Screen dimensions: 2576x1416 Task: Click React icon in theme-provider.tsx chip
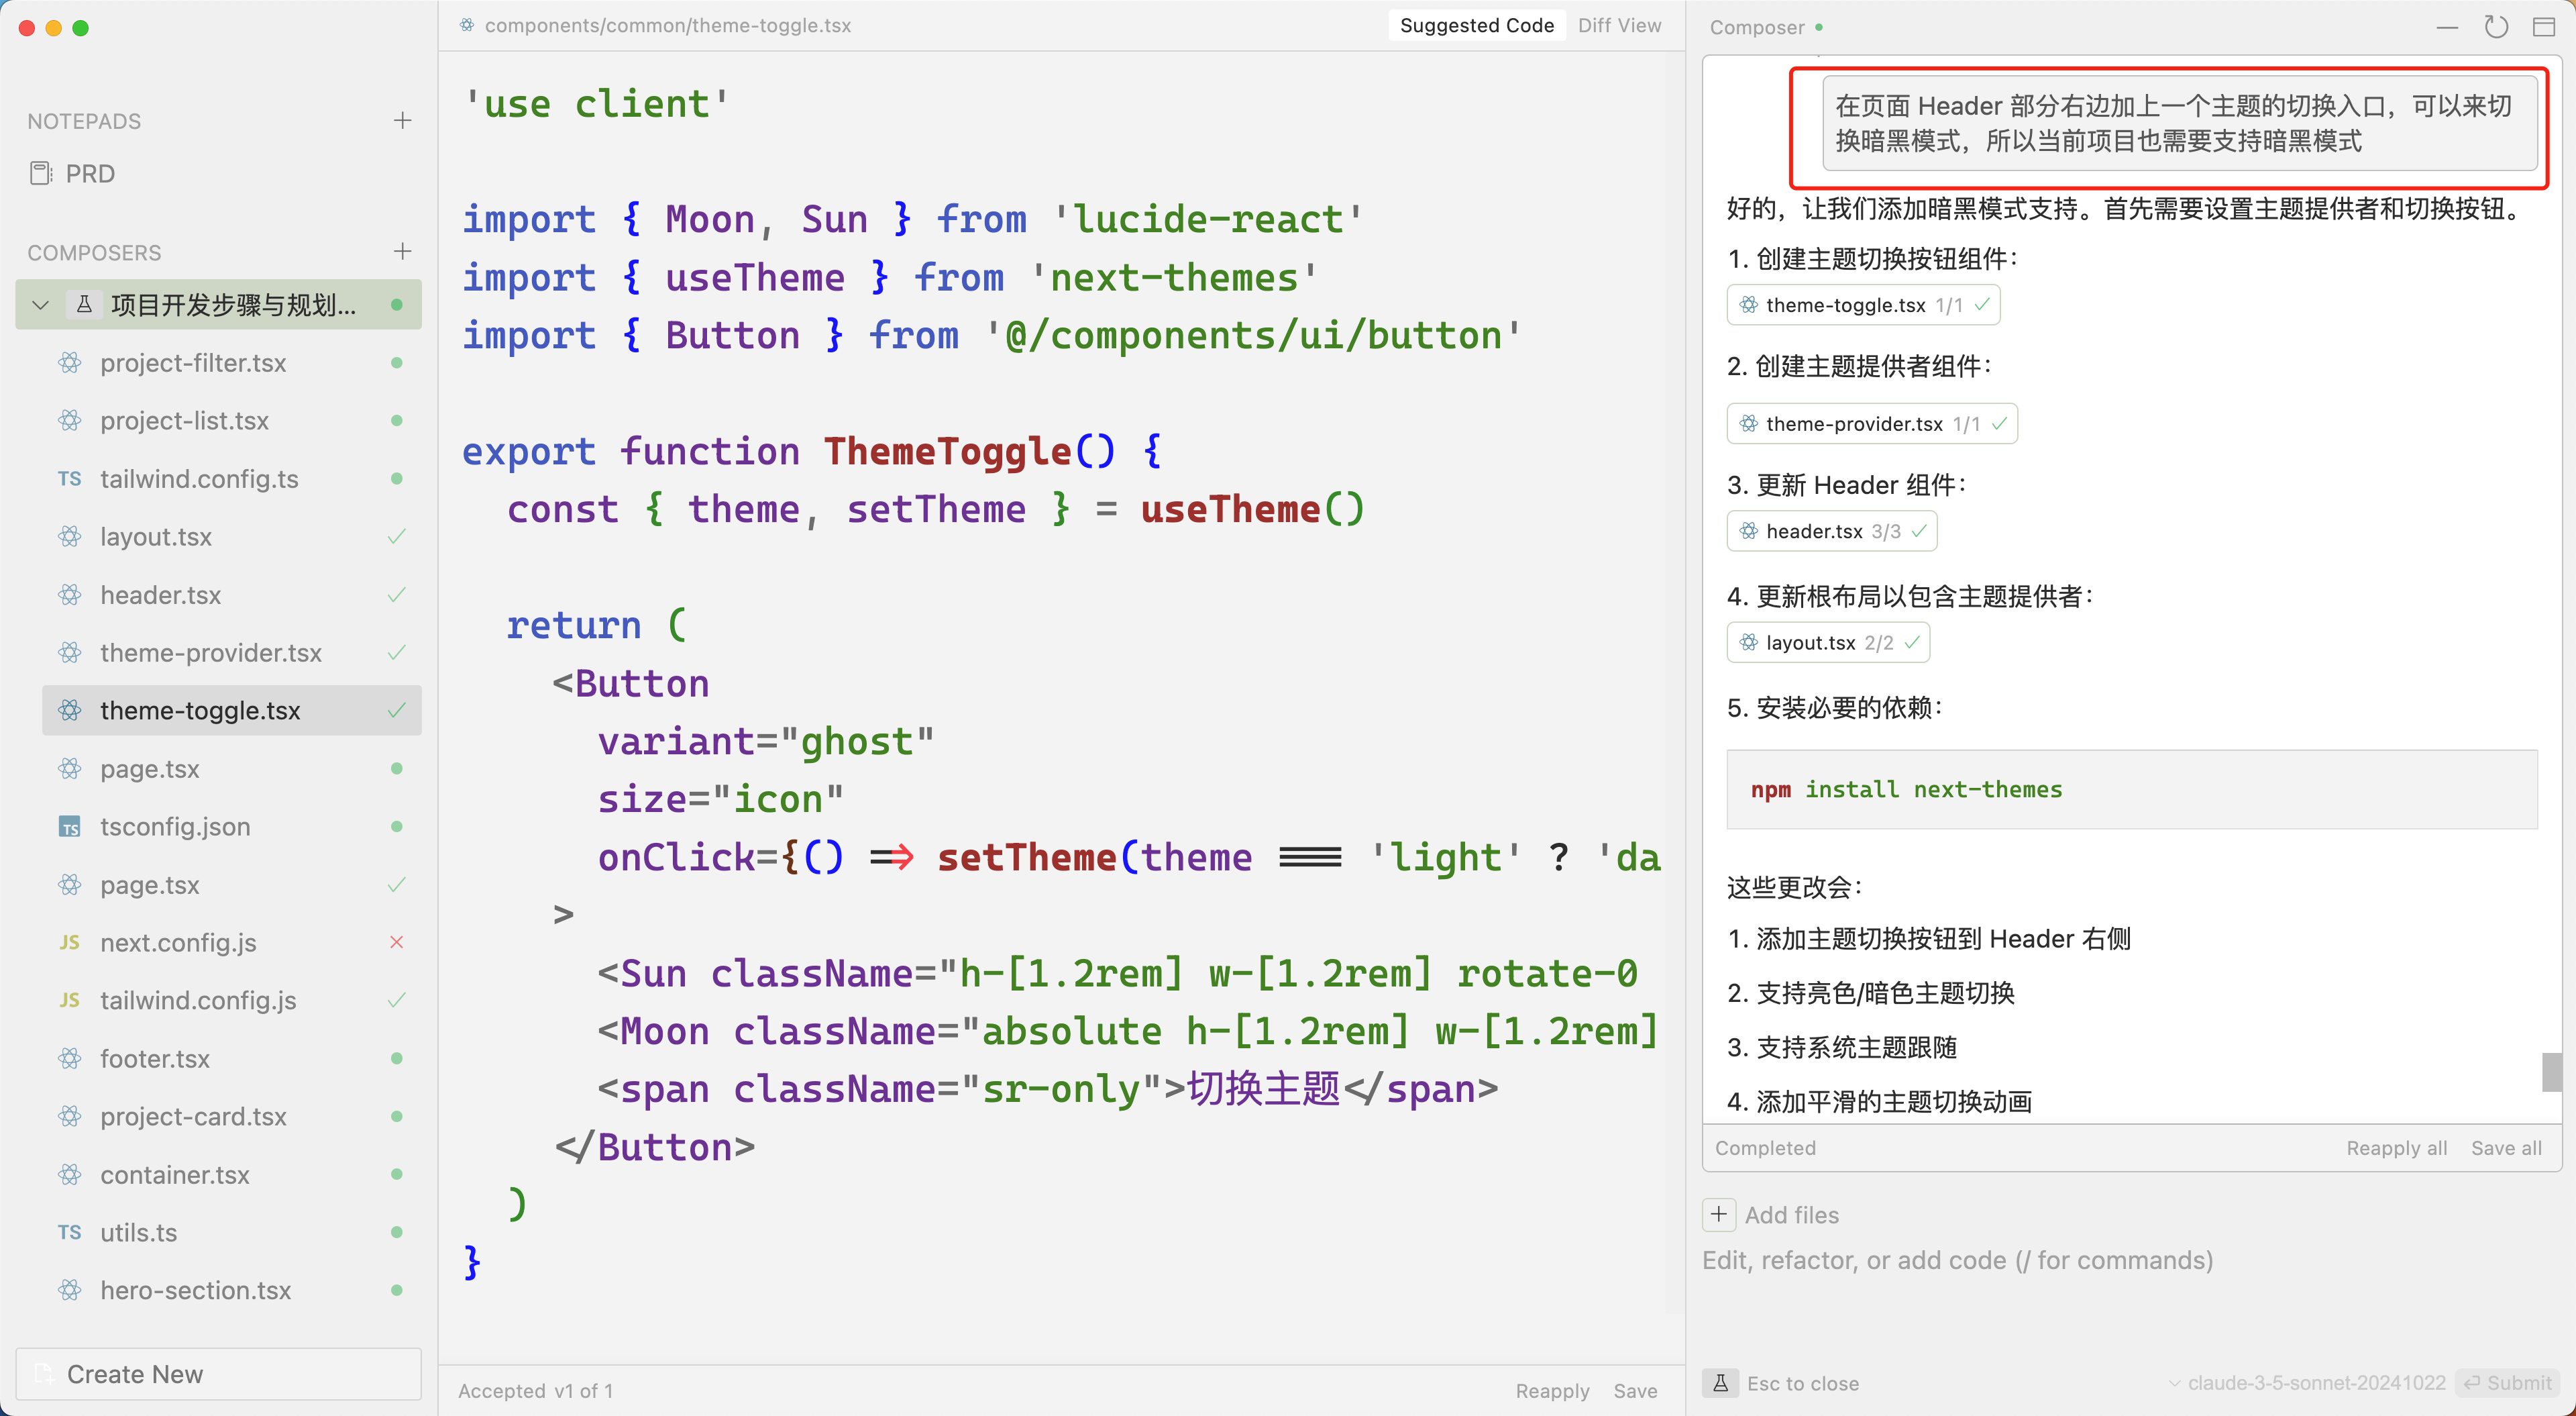[x=1748, y=423]
